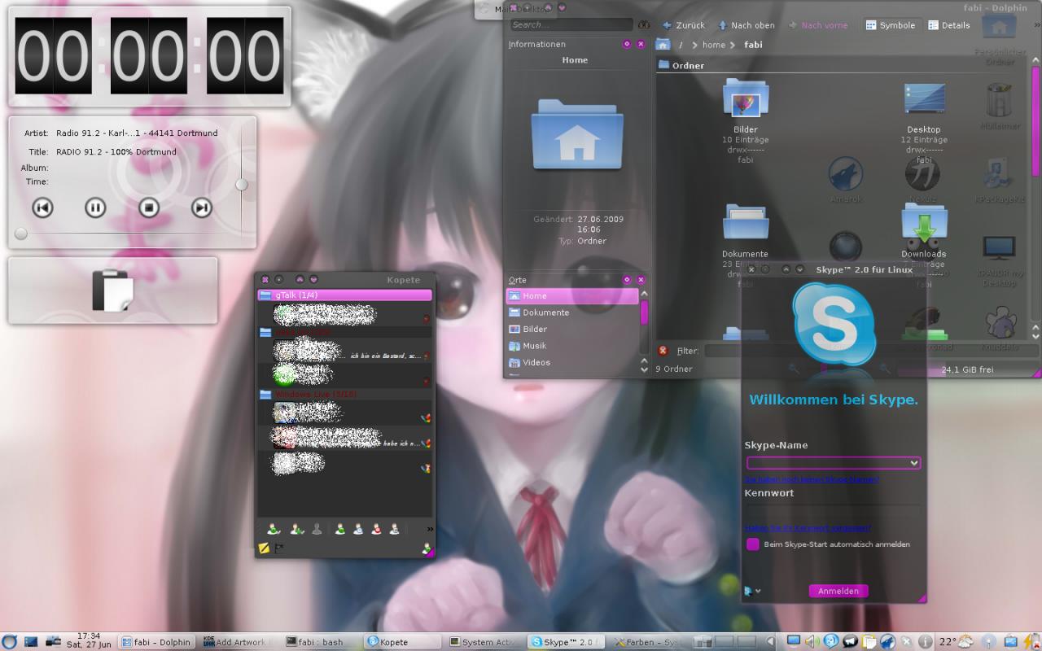Open the Skype-Name combo box dropdown

tap(914, 463)
